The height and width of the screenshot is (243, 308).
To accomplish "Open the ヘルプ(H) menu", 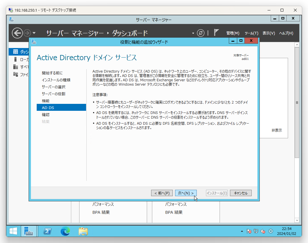I will point(286,33).
